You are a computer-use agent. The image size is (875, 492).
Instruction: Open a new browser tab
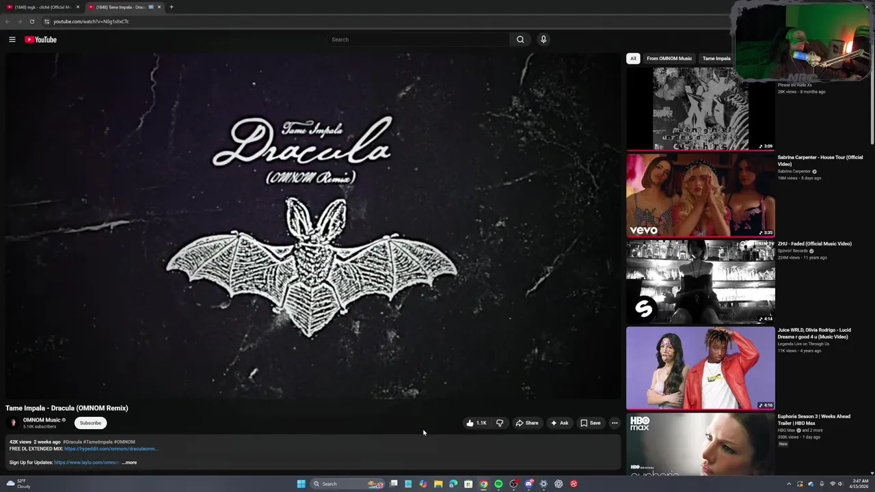[171, 7]
